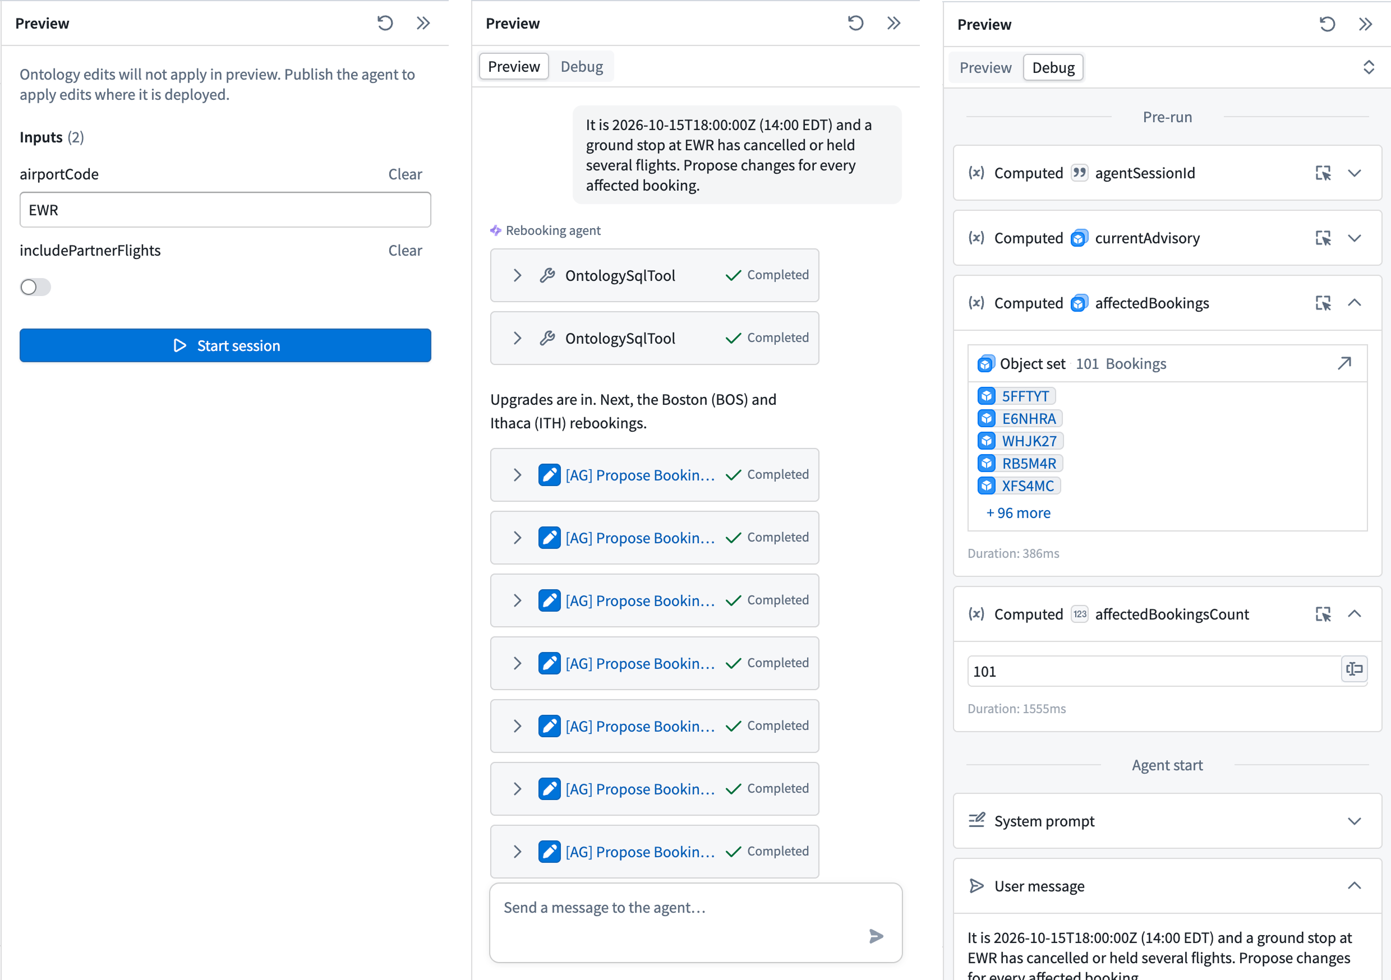The width and height of the screenshot is (1391, 980).
Task: Click the send message arrow icon
Action: (876, 936)
